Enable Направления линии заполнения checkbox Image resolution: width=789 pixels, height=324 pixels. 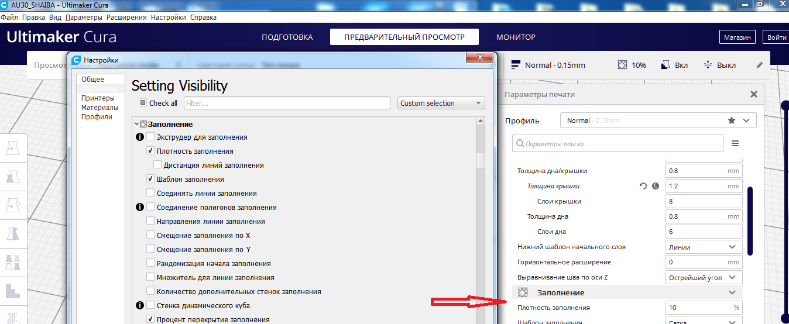pos(150,221)
